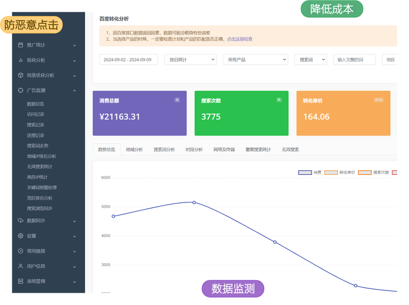Open the 搜索词 filter dropdown
Viewport: 409px width, 305px height.
310,60
